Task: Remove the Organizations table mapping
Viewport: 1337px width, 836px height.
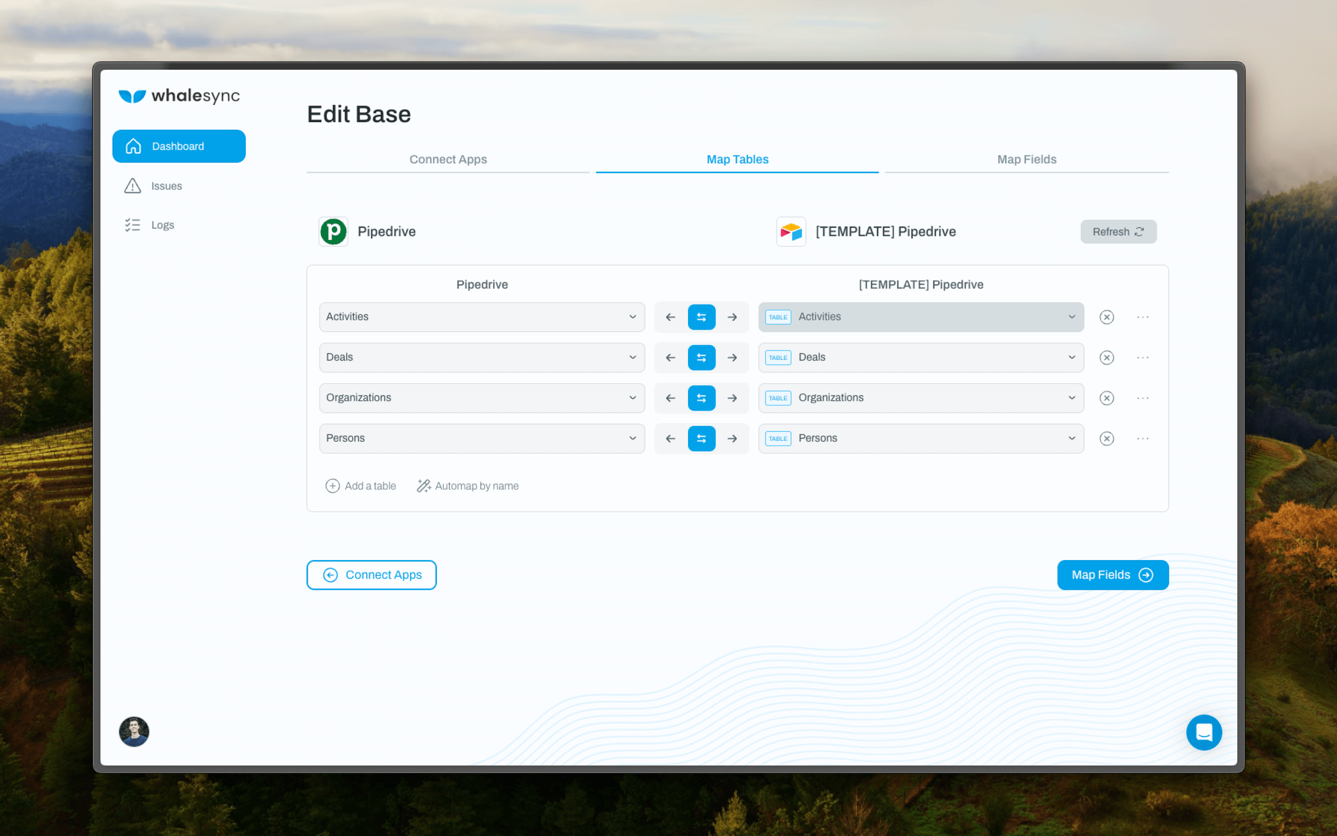Action: click(x=1106, y=398)
